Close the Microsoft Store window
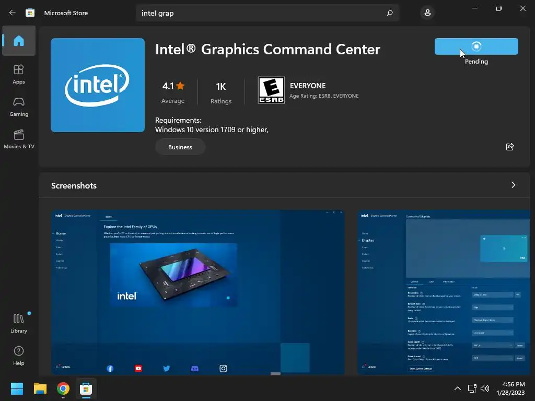 tap(522, 8)
